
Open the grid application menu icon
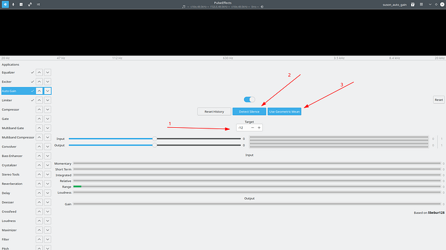tap(421, 4)
